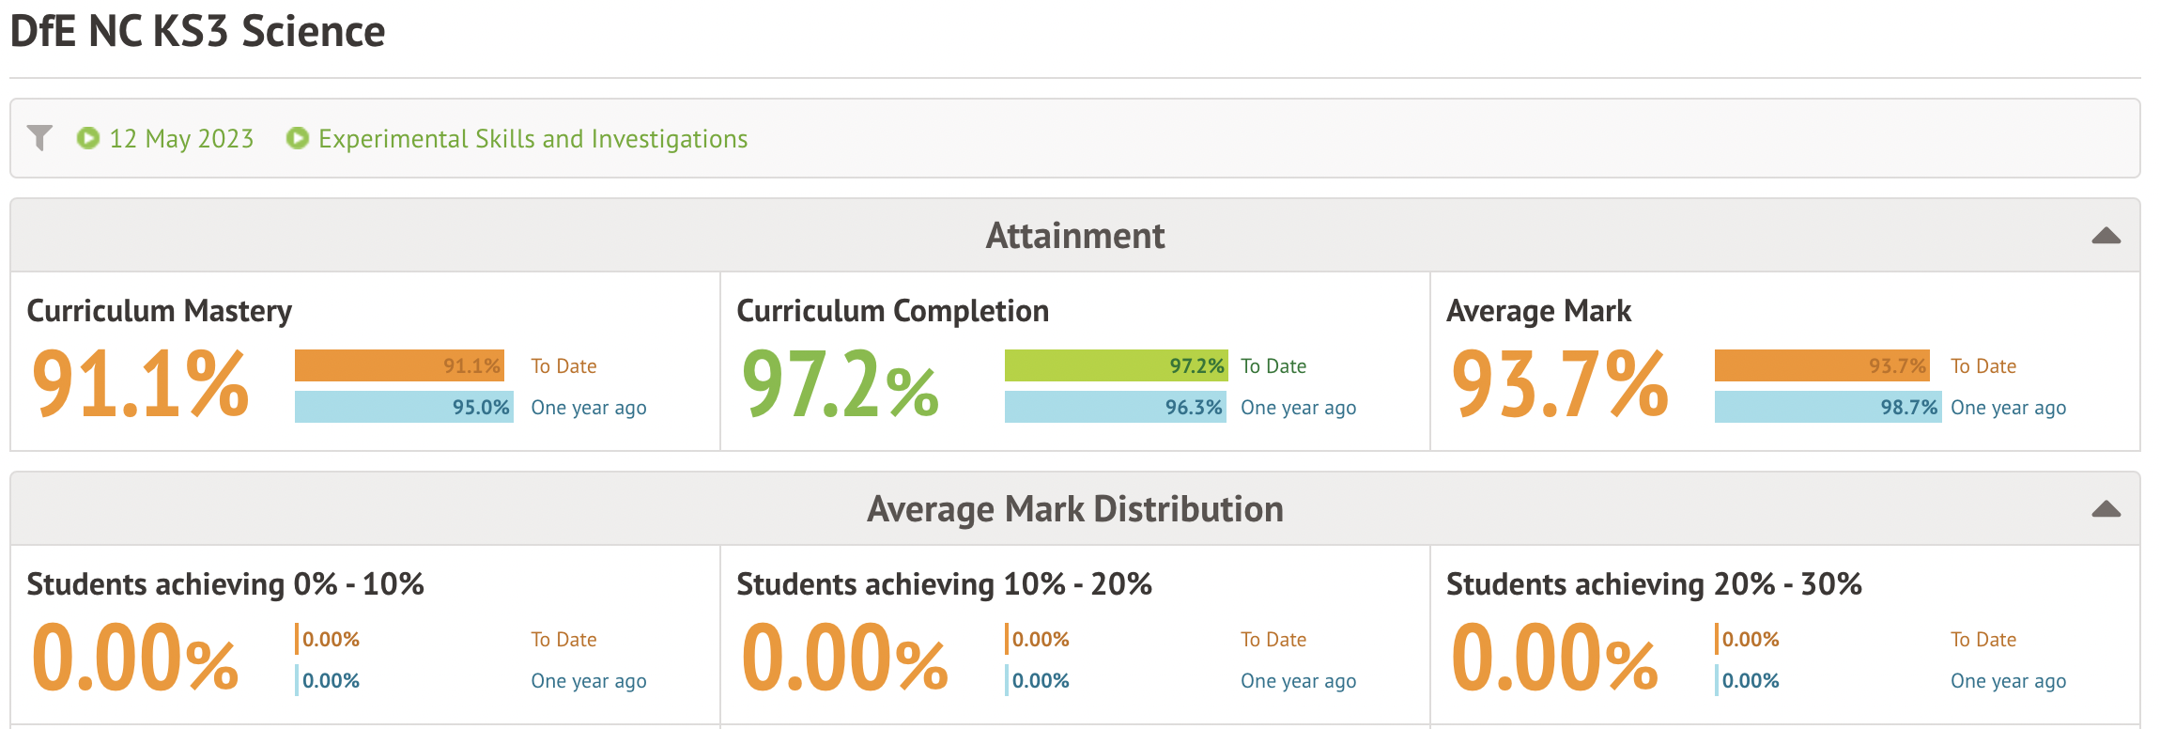
Task: Collapse the Average Mark Distribution section
Action: [x=2106, y=509]
